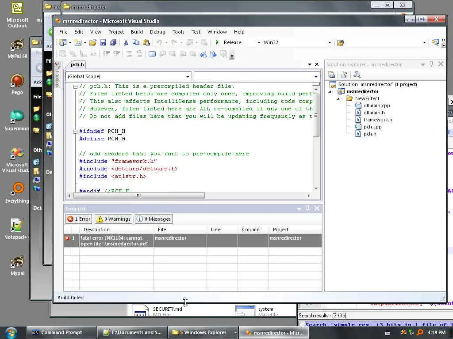Click the editor horizontal scrollbar thumb

[x=139, y=196]
